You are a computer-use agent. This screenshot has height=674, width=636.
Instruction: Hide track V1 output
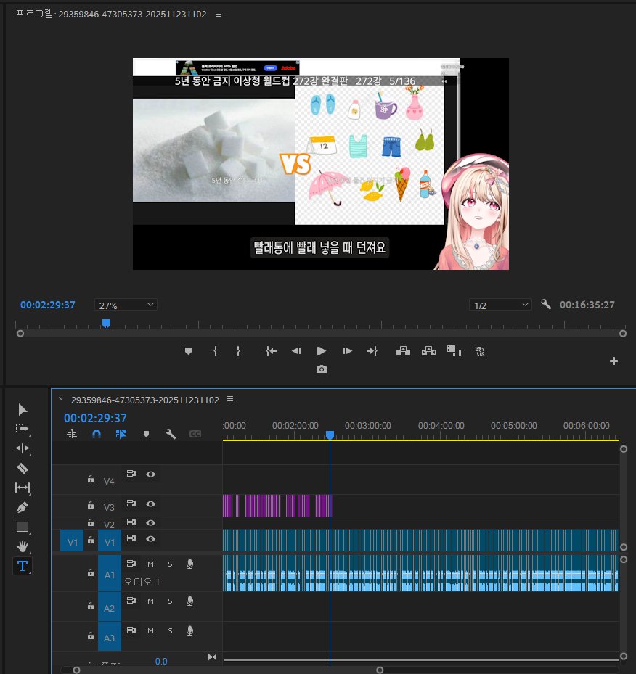pos(150,538)
